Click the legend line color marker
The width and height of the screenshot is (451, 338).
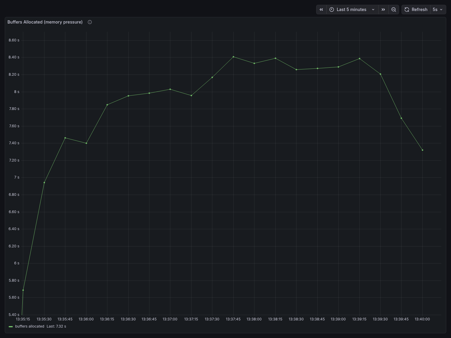[x=11, y=326]
